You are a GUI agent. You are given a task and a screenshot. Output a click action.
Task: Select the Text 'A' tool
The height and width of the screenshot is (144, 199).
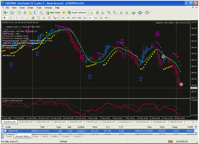pyautogui.click(x=44, y=18)
